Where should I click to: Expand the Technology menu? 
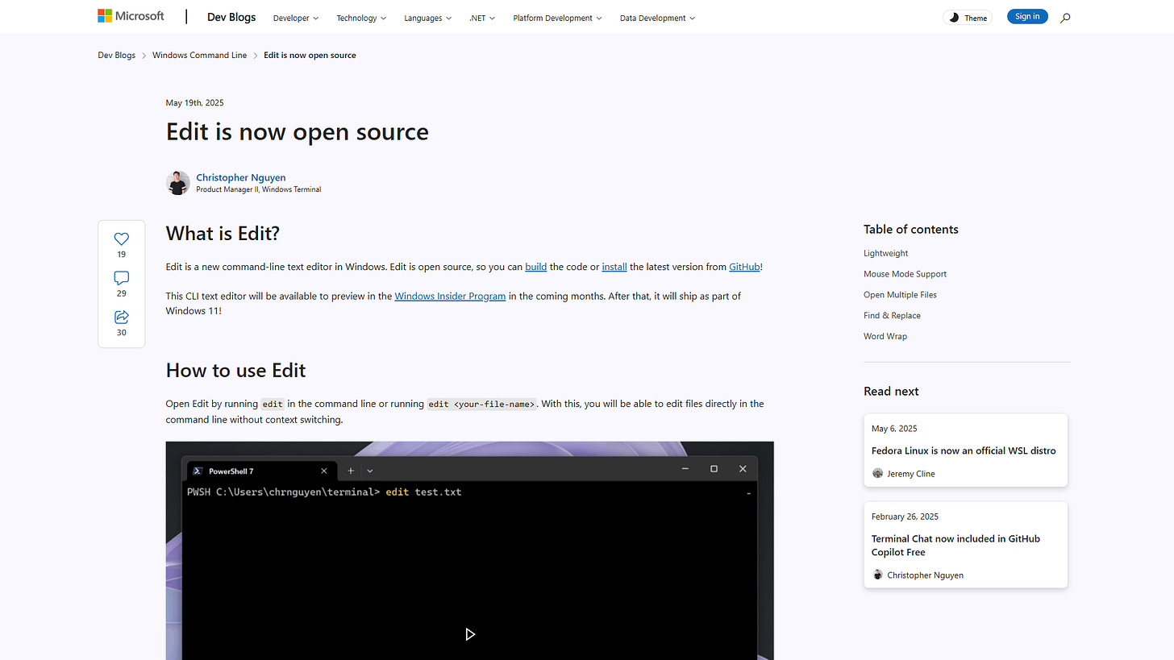point(361,18)
